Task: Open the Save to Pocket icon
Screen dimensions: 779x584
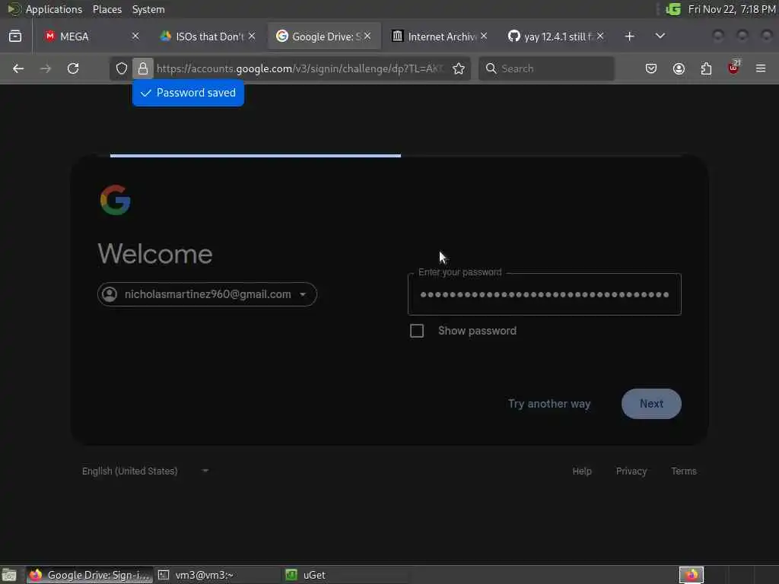Action: 651,68
